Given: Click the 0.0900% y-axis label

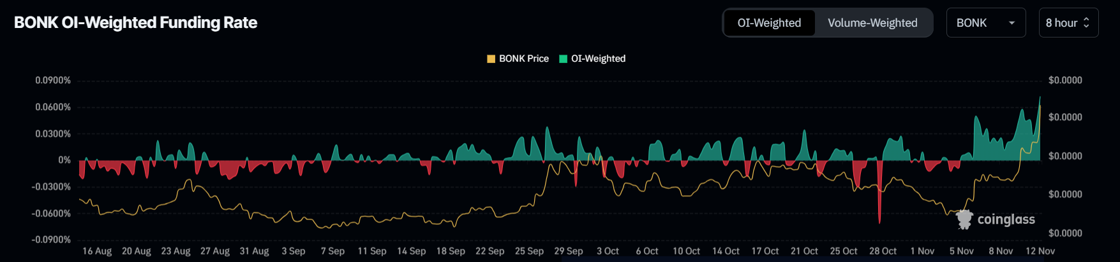Looking at the screenshot, I should 53,80.
